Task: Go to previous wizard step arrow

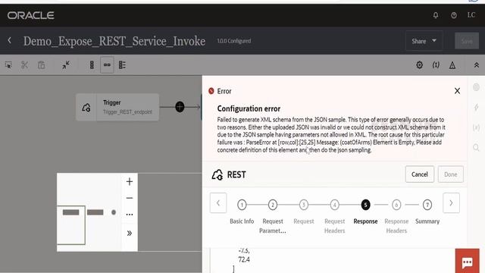Action: pos(218,203)
